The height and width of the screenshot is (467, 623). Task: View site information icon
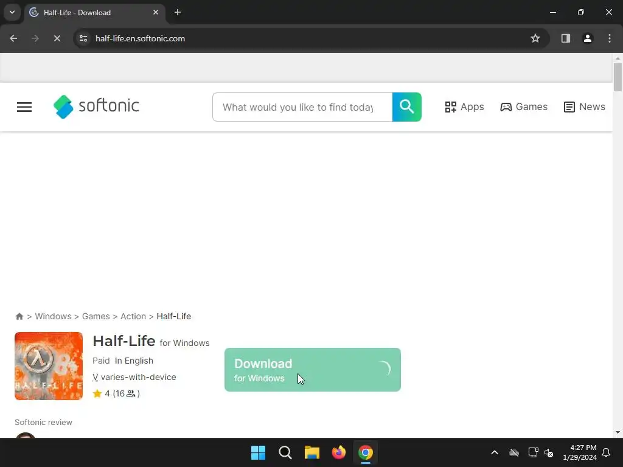pos(83,38)
